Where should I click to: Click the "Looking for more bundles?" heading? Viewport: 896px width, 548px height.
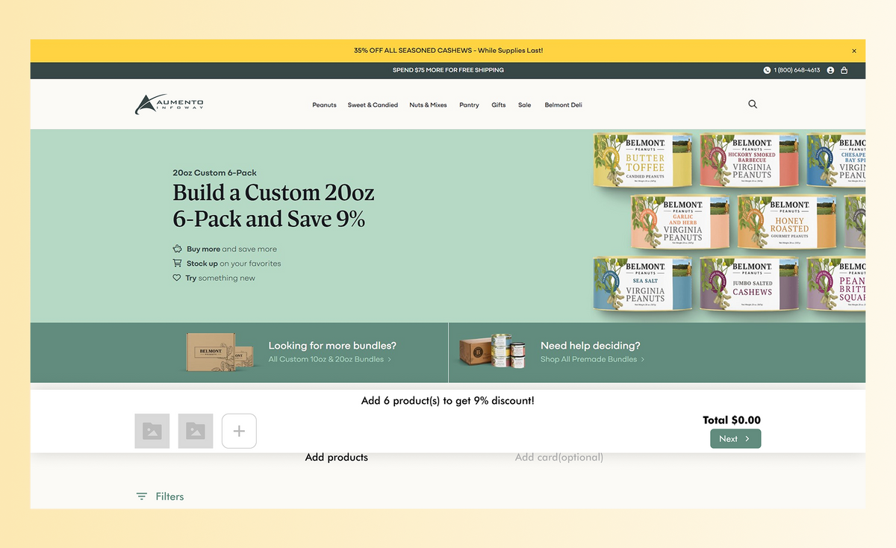pyautogui.click(x=332, y=346)
